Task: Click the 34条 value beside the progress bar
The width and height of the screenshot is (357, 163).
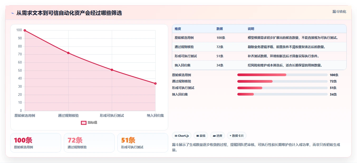Action: tap(333, 94)
